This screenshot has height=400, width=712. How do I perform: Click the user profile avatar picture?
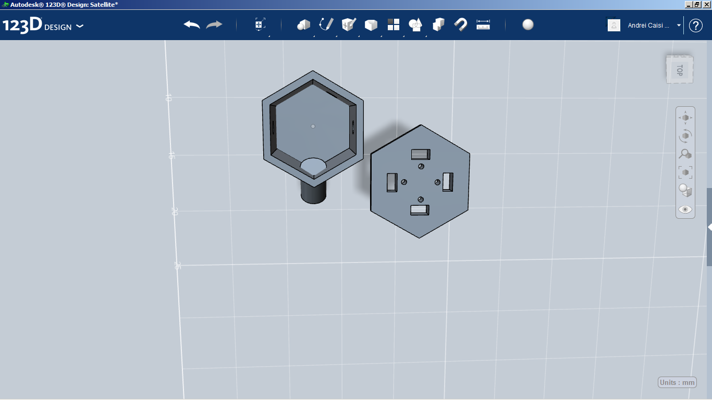(614, 25)
